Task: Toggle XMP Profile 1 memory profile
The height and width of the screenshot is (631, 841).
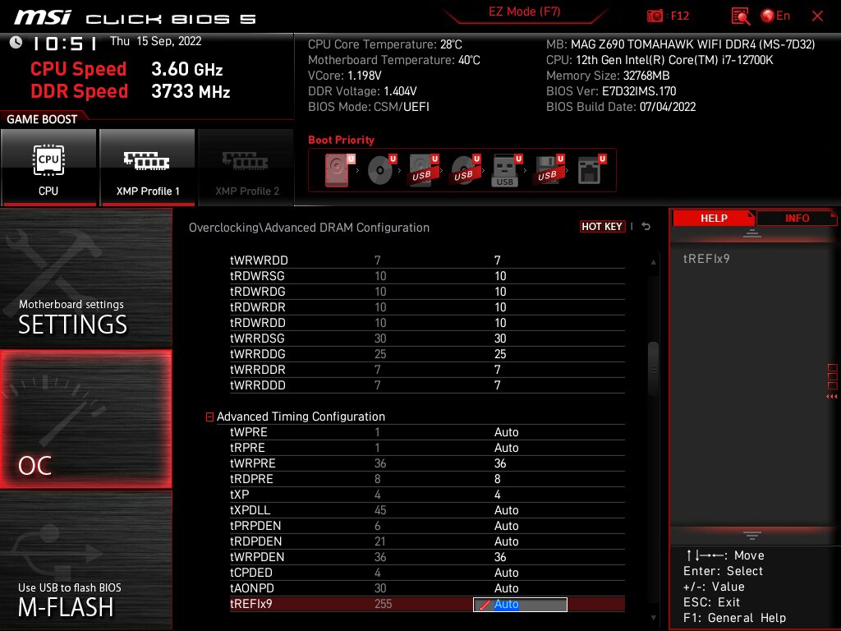Action: pyautogui.click(x=148, y=167)
